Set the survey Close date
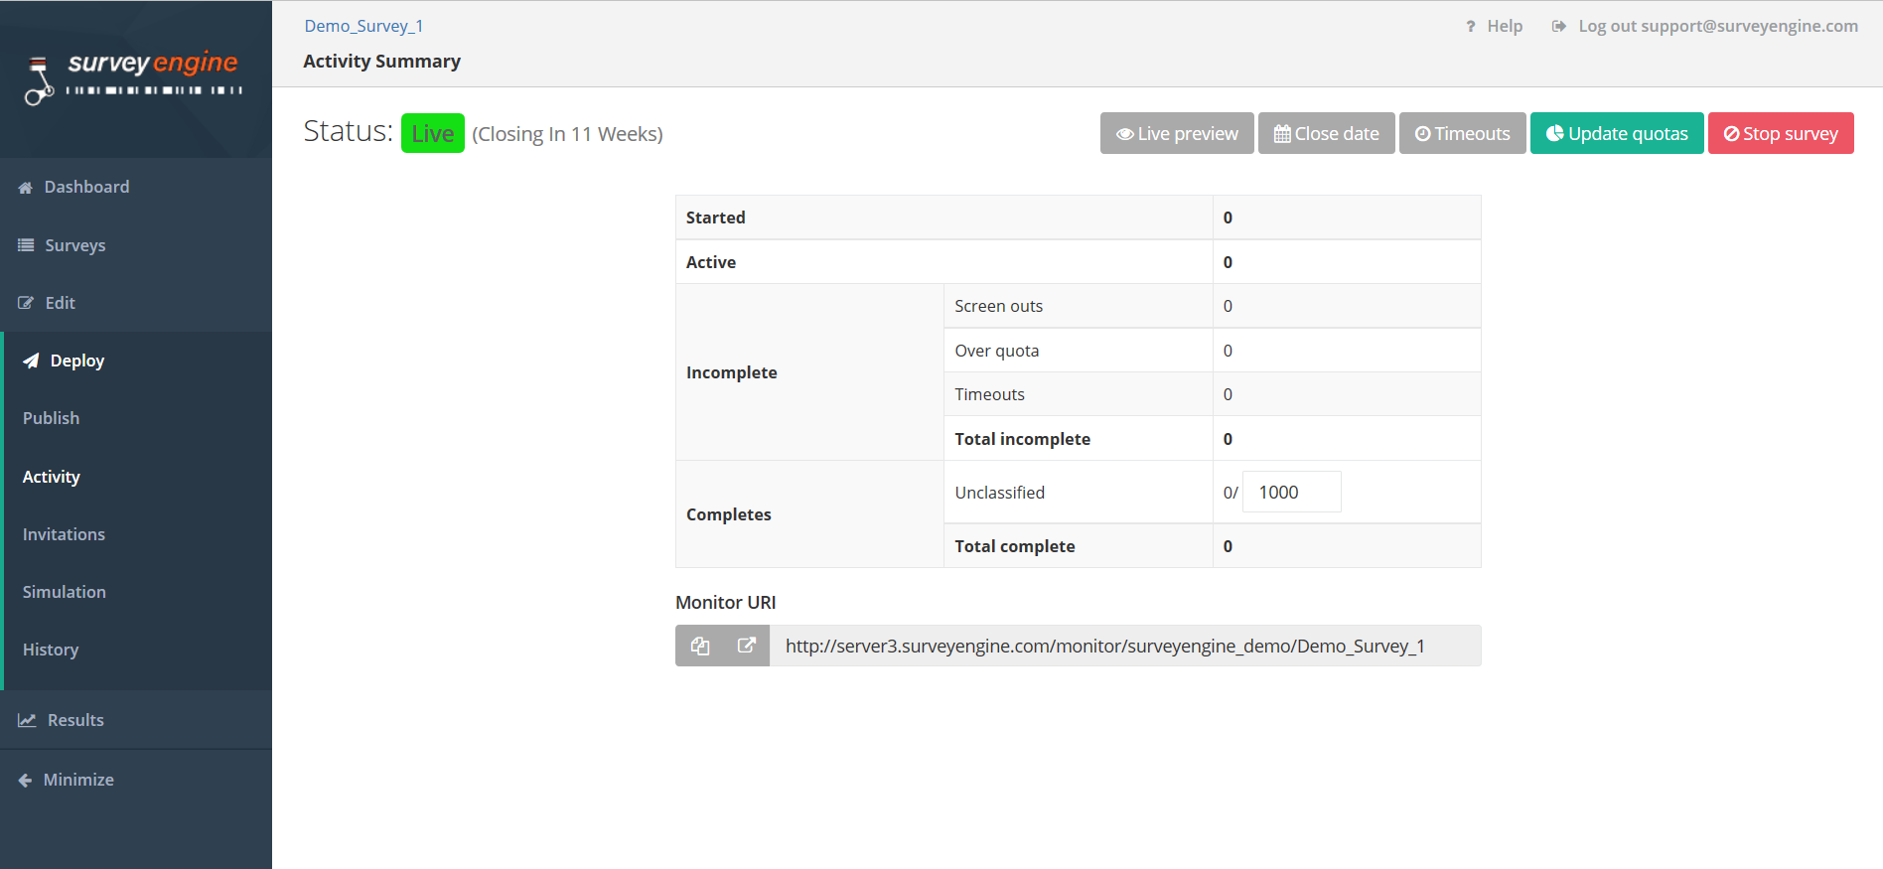This screenshot has height=869, width=1883. [x=1326, y=133]
